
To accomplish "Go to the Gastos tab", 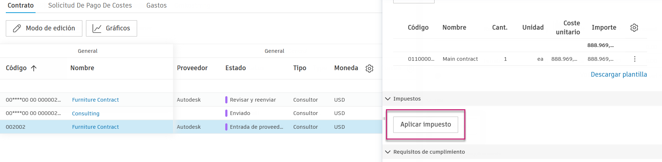I will [x=156, y=5].
